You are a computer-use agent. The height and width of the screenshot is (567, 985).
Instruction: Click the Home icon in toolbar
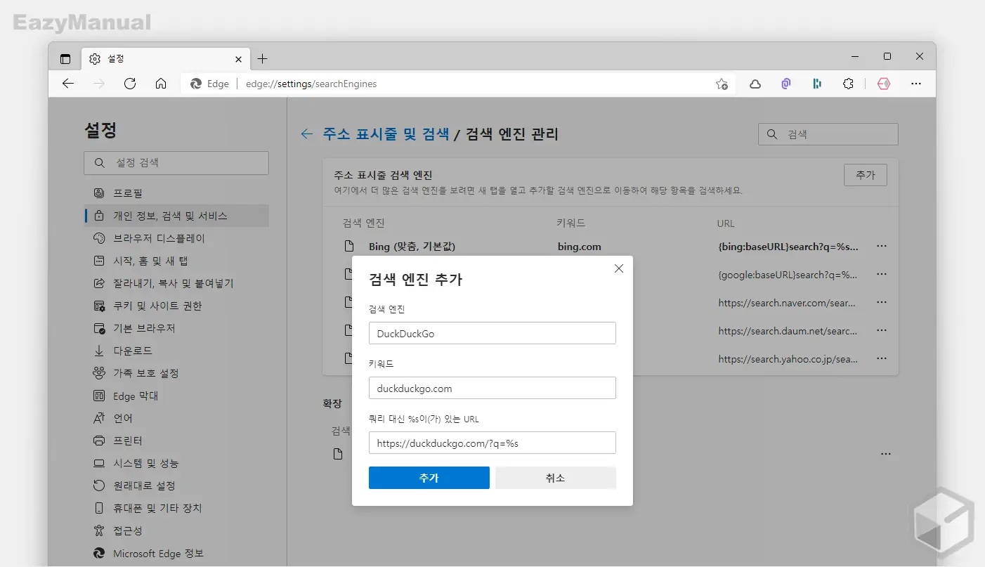point(161,84)
